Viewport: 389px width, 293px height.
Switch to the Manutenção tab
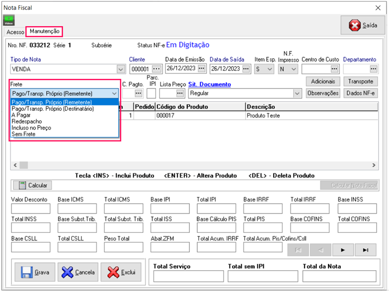pos(45,31)
